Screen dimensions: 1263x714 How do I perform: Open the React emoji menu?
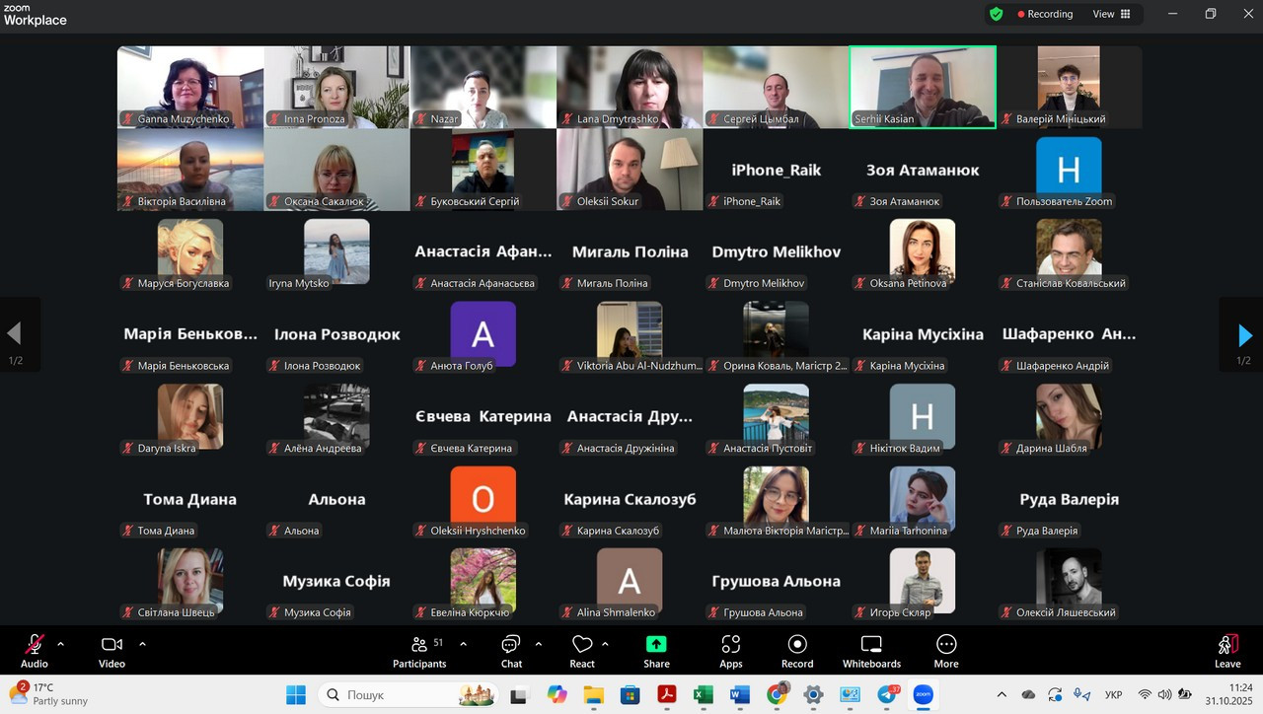pyautogui.click(x=582, y=651)
